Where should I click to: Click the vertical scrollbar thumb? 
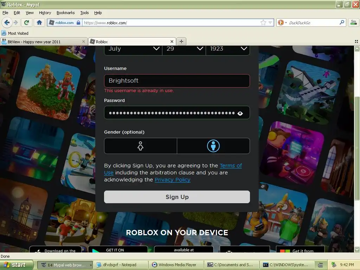click(357, 148)
